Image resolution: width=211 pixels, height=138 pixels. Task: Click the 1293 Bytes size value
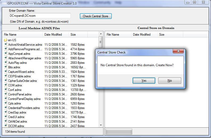tap(77, 103)
